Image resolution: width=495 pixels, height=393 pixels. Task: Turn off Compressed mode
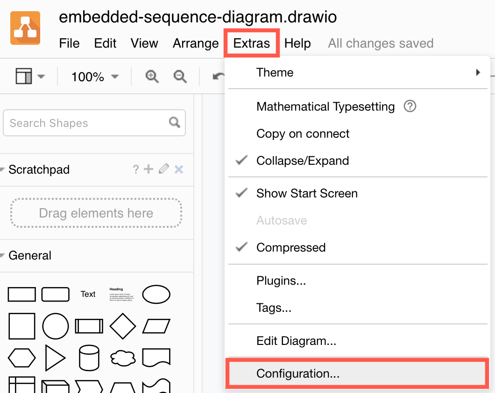pyautogui.click(x=291, y=247)
